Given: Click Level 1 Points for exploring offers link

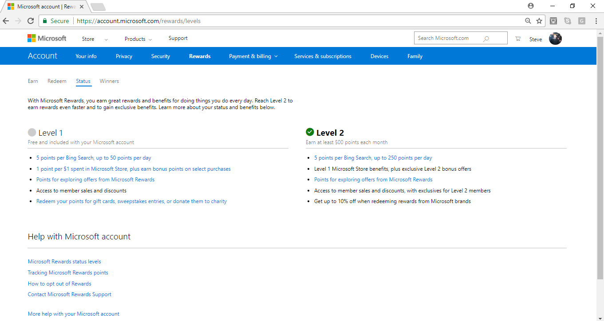Looking at the screenshot, I should click(95, 180).
